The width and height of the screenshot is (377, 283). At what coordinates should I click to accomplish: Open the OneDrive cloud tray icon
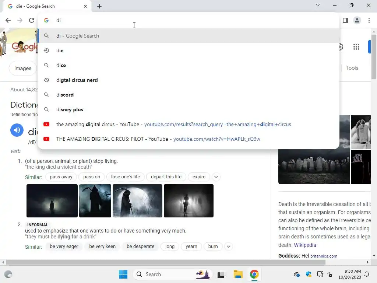tap(296, 274)
